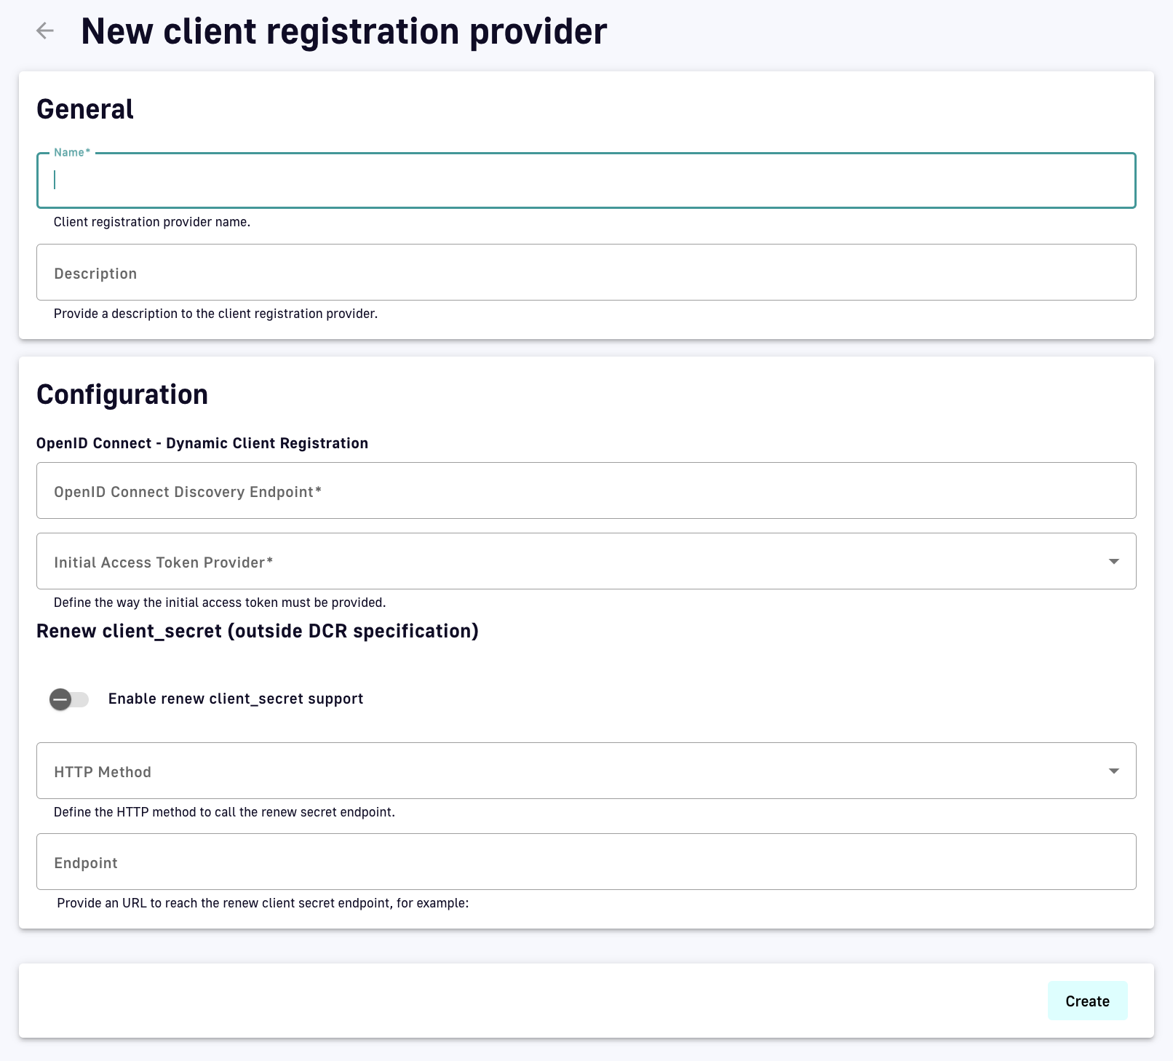Screen dimensions: 1173x1061
Task: Click the OpenID Connect Discovery Endpoint field
Action: pos(586,490)
